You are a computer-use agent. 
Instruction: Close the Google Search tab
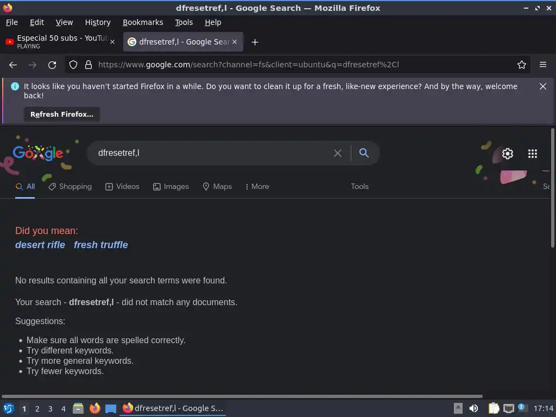[235, 42]
